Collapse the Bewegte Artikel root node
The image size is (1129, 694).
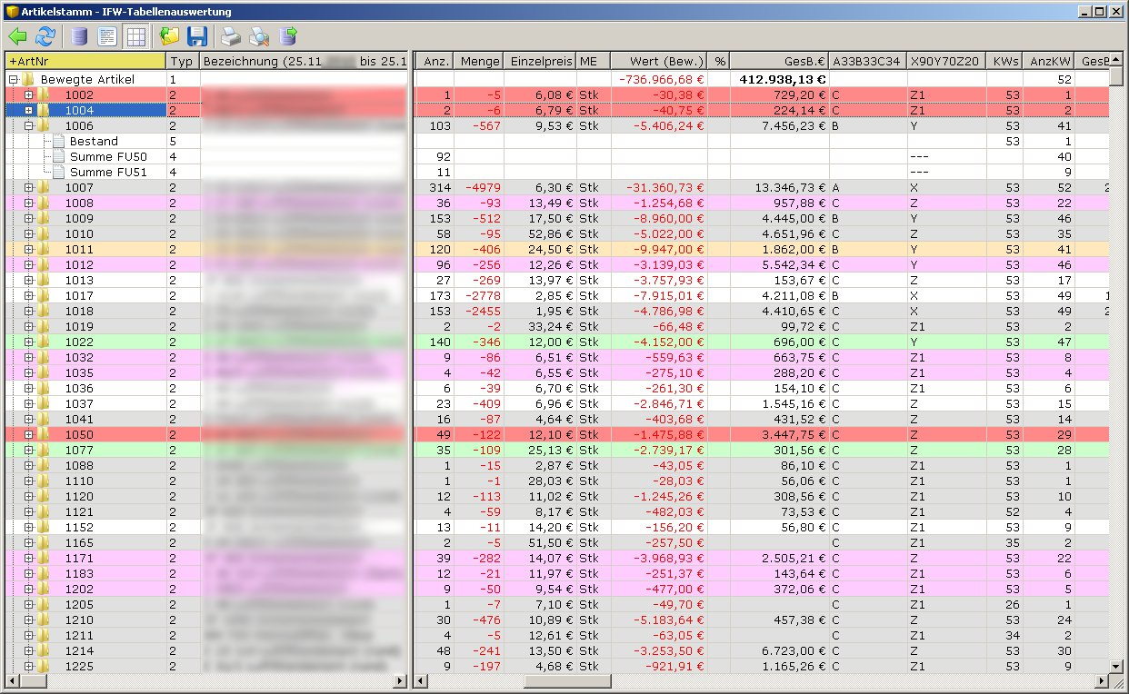(x=13, y=80)
